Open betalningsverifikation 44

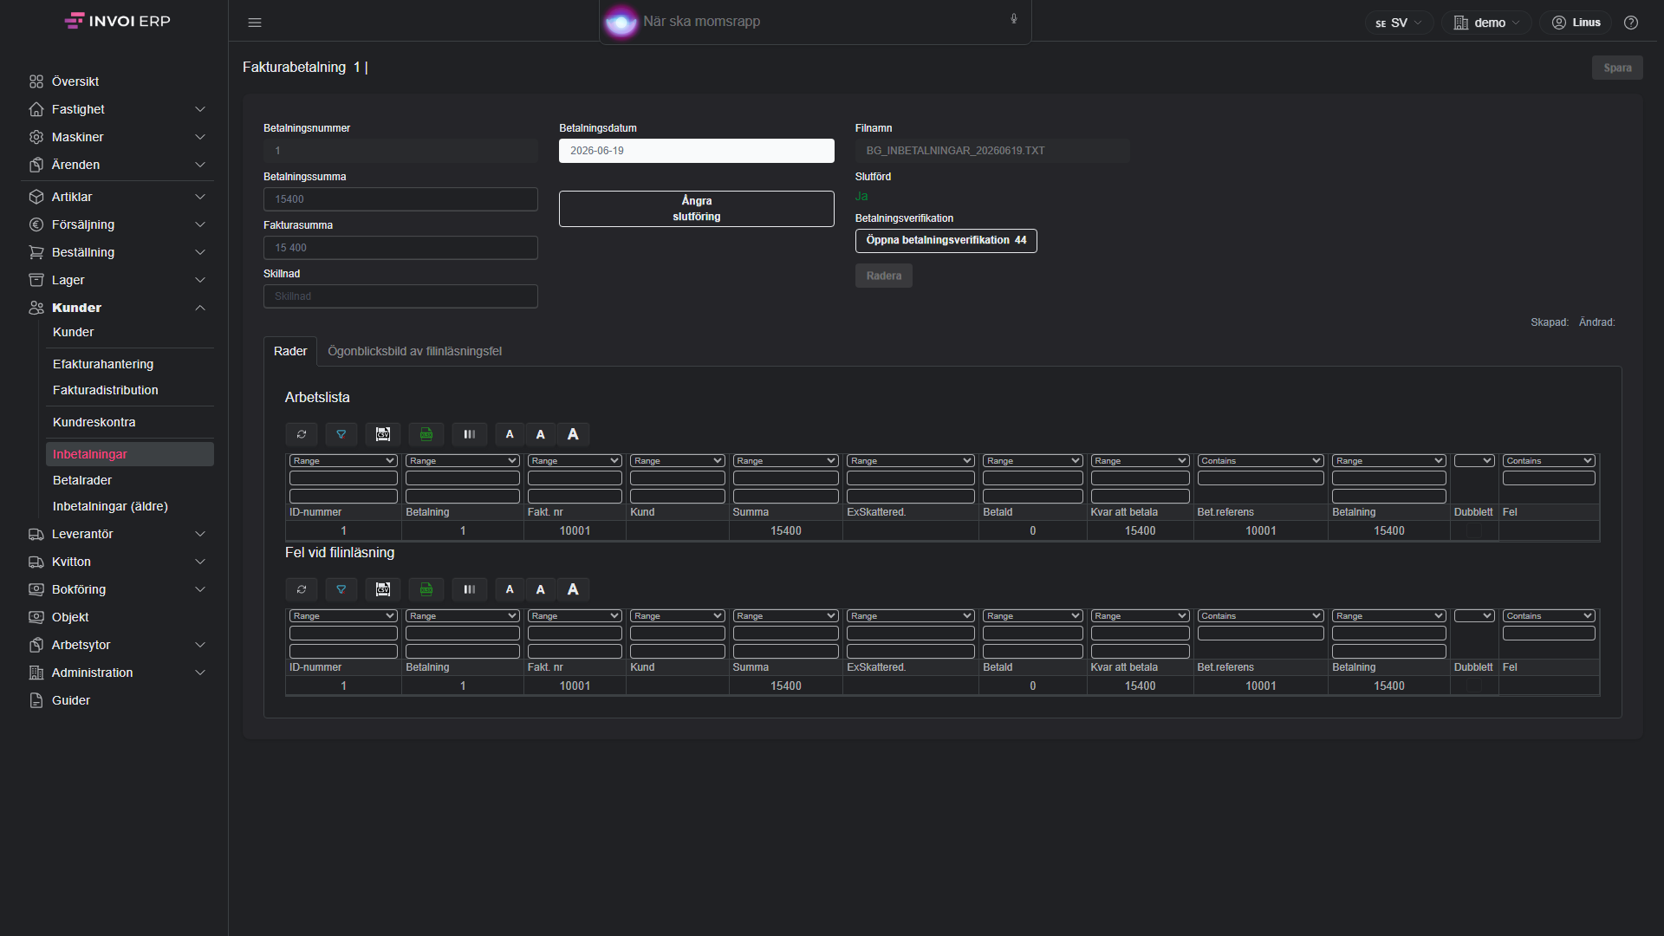click(946, 240)
